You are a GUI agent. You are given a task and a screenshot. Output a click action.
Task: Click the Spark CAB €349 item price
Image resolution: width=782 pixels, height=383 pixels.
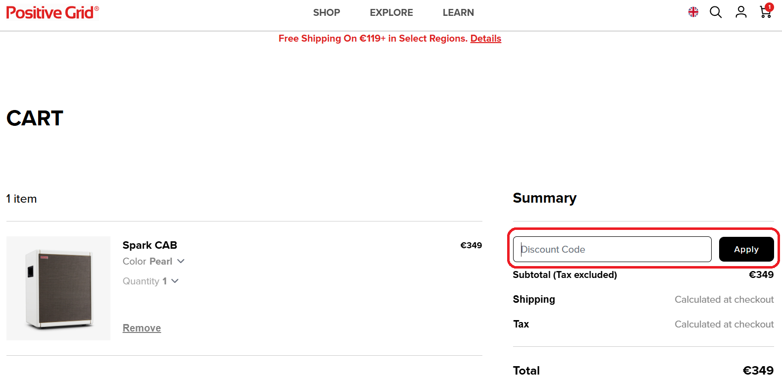tap(471, 245)
